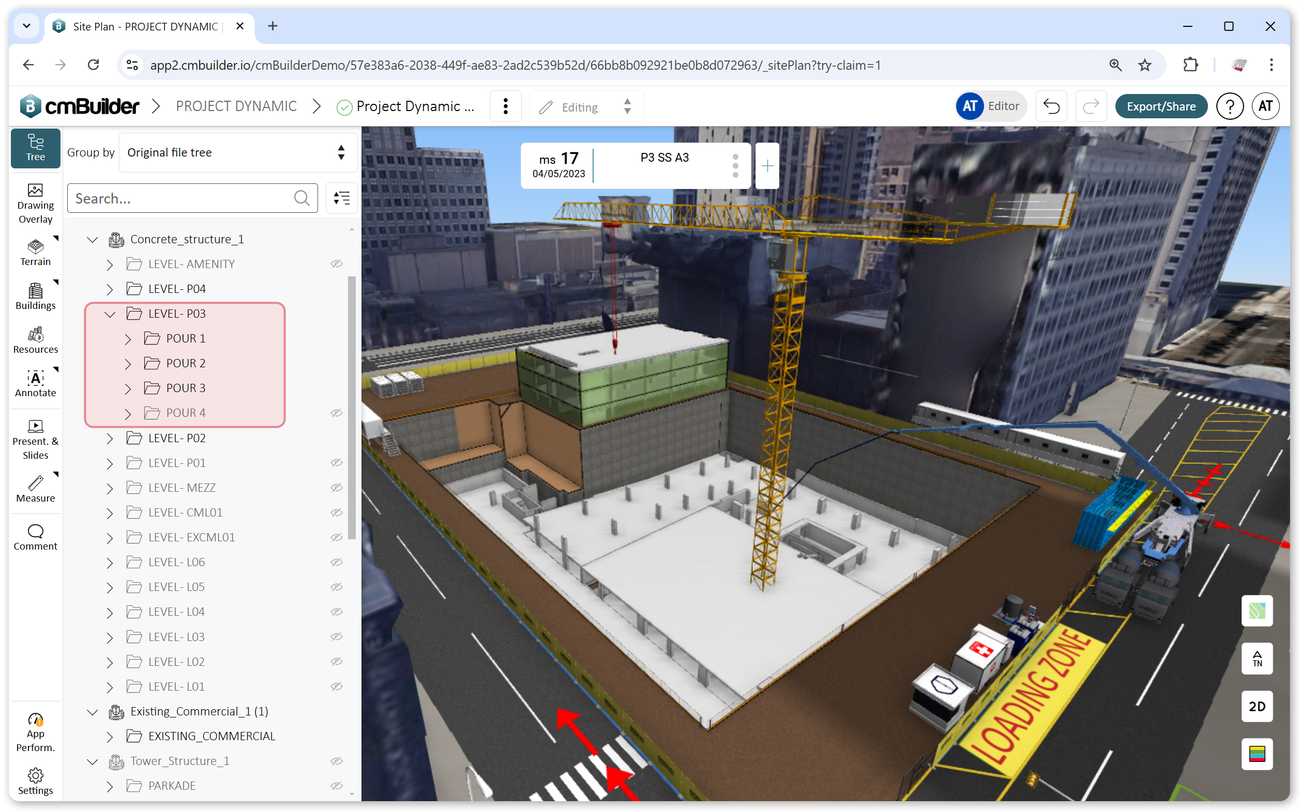Add a new milestone with plus button
Image resolution: width=1300 pixels, height=812 pixels.
coord(767,165)
